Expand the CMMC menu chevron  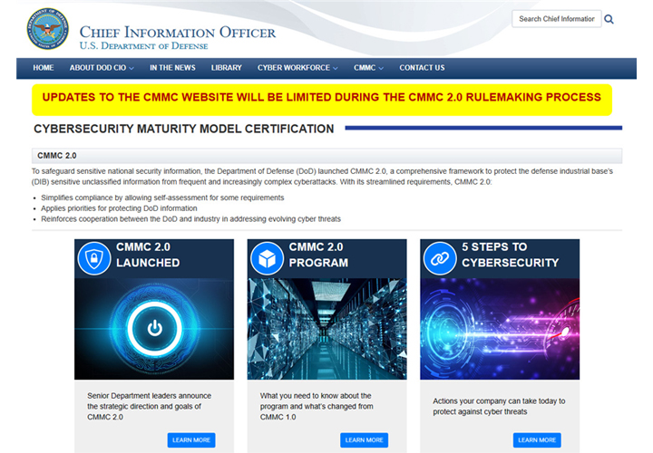coord(381,68)
